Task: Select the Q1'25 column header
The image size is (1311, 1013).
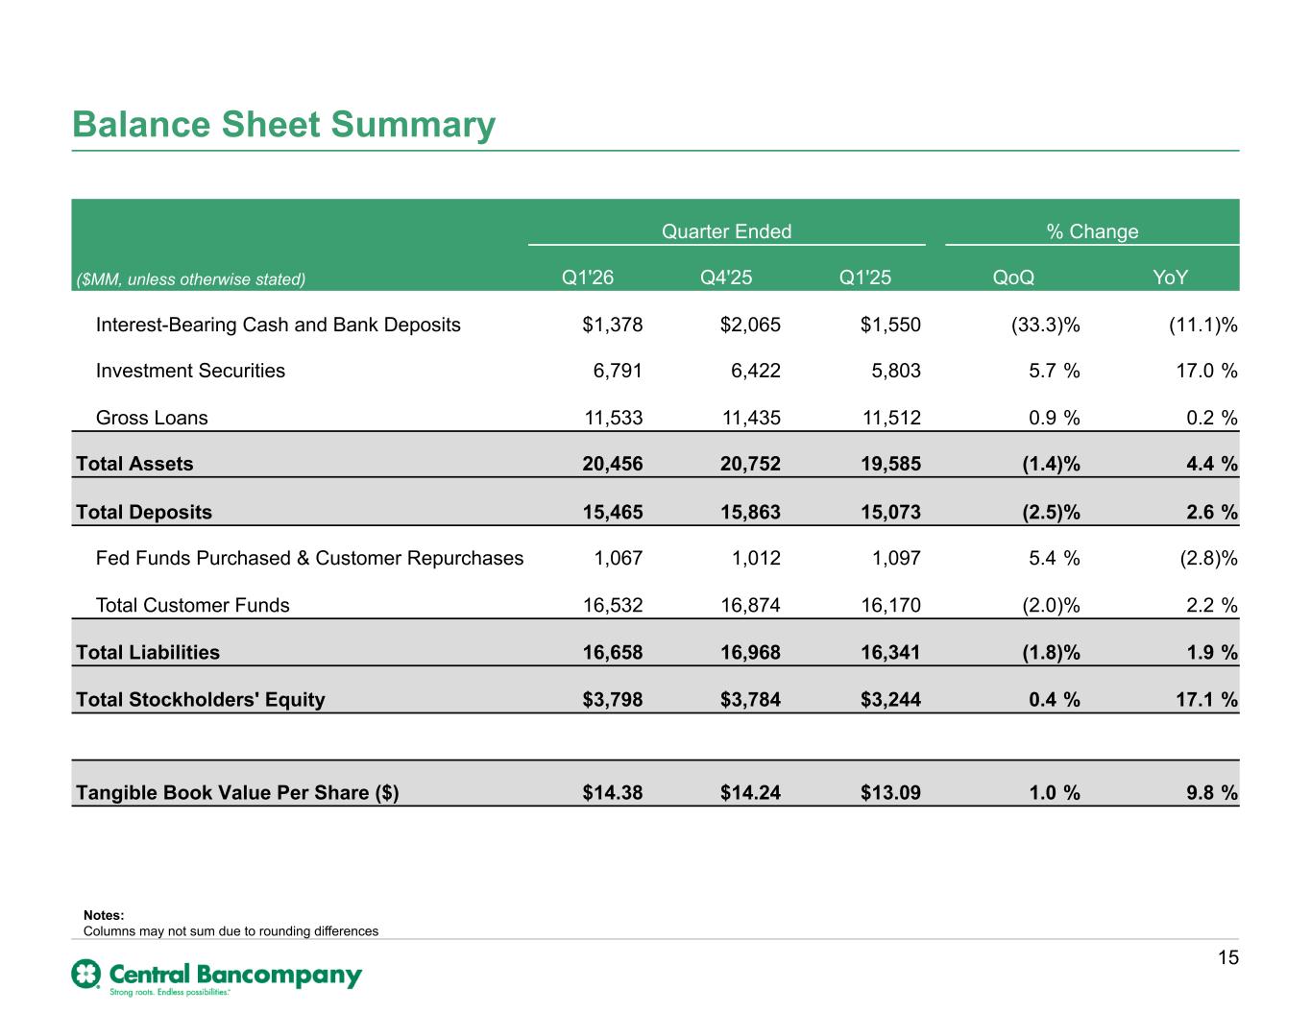Action: pos(865,277)
